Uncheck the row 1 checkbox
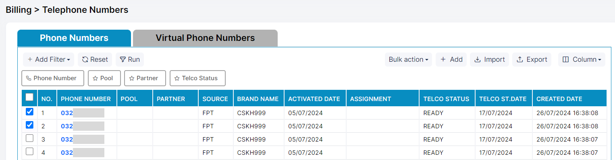 pos(29,112)
